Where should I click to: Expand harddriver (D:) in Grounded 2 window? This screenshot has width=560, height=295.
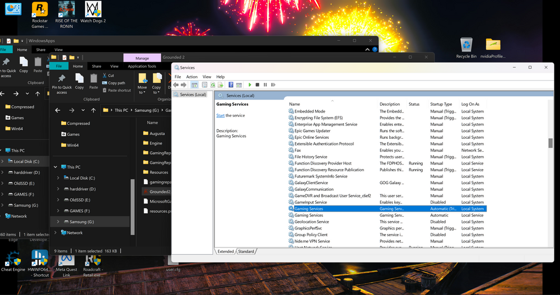[x=58, y=189]
